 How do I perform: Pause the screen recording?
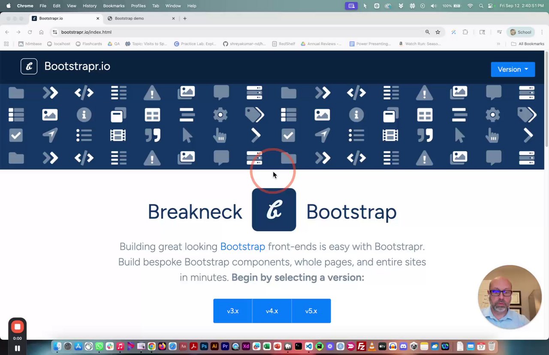click(18, 348)
